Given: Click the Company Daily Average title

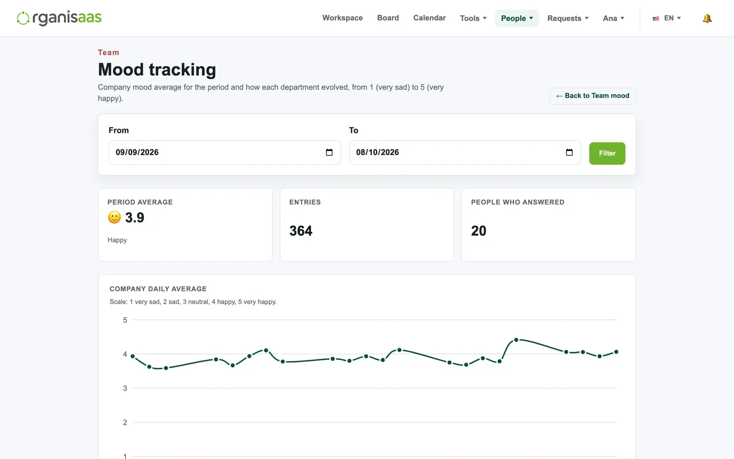Looking at the screenshot, I should coord(158,289).
